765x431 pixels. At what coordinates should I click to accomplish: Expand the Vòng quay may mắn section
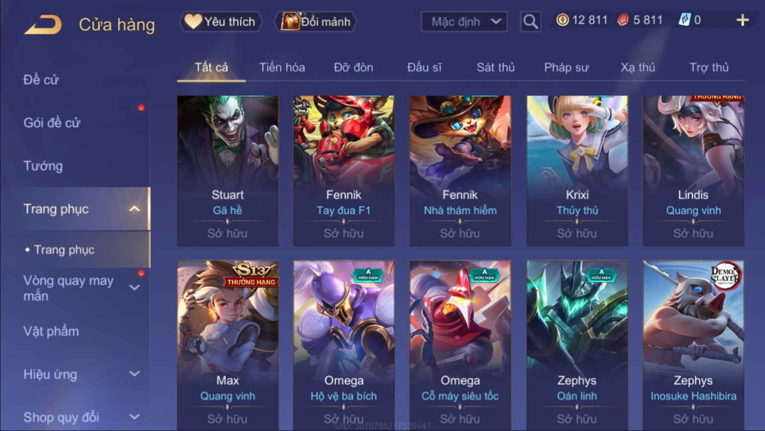[134, 288]
